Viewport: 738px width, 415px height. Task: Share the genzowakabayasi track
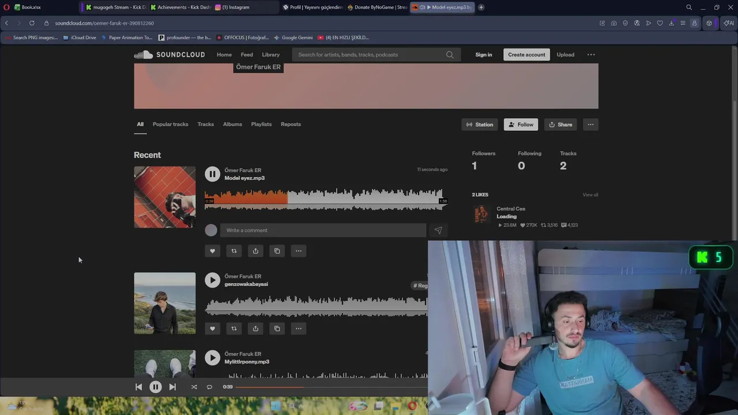pos(255,329)
